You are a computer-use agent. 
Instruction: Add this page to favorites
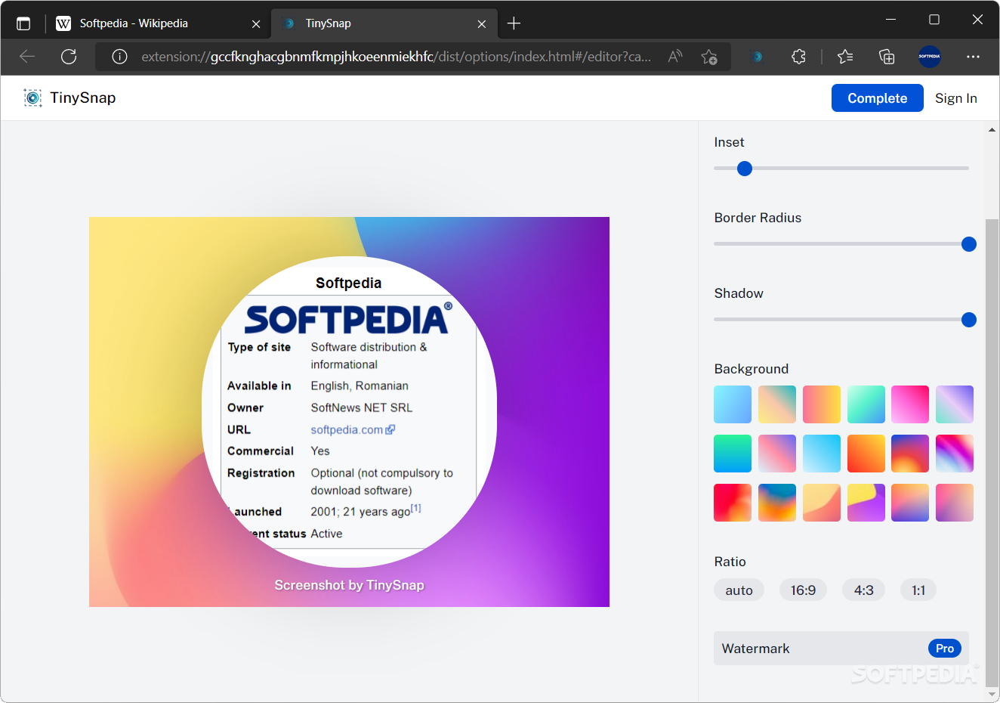click(x=709, y=57)
